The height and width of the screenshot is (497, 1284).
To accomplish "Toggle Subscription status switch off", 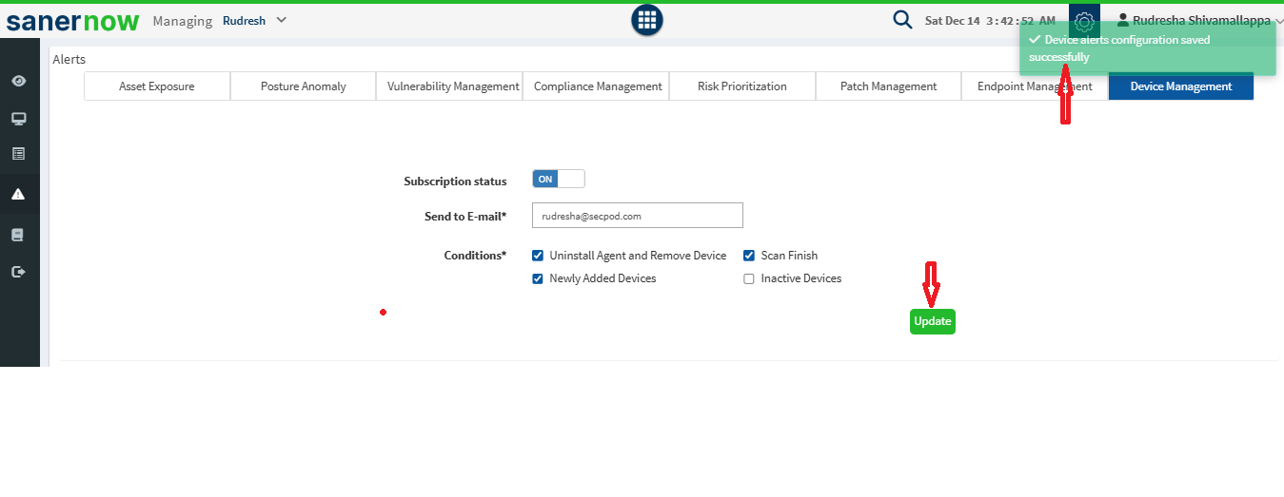I will pos(558,180).
